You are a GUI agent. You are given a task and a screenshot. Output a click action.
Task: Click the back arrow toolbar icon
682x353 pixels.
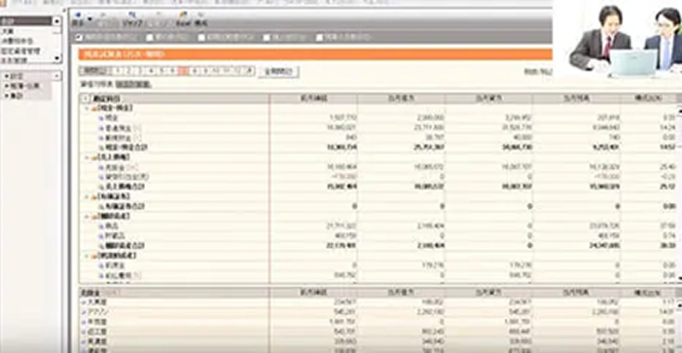tap(78, 16)
